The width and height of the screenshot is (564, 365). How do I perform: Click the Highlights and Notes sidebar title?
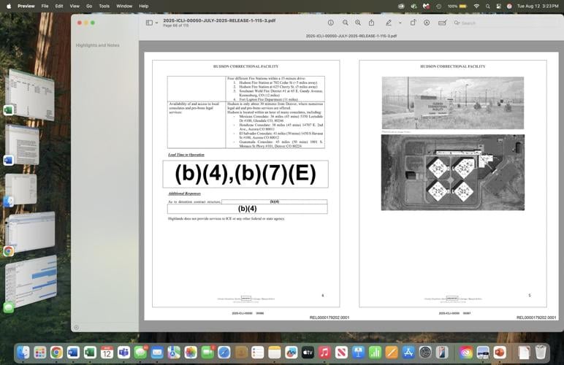(97, 45)
